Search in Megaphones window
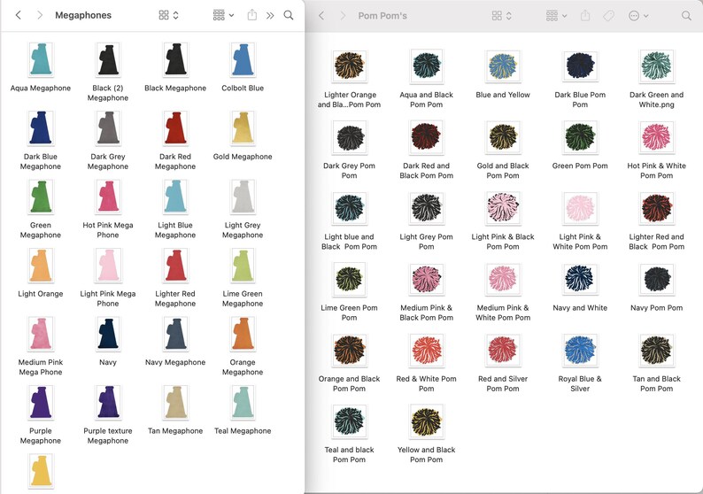 [289, 15]
